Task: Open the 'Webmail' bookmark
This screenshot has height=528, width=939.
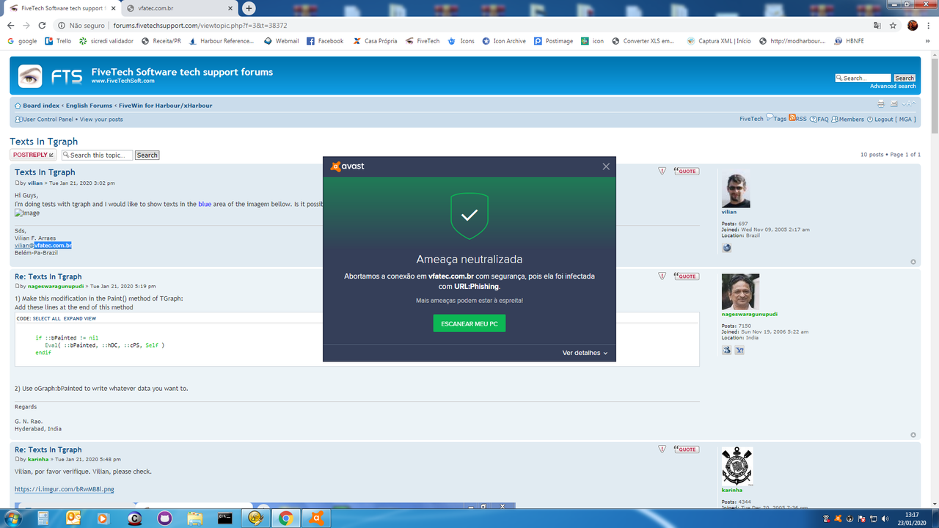Action: 282,41
